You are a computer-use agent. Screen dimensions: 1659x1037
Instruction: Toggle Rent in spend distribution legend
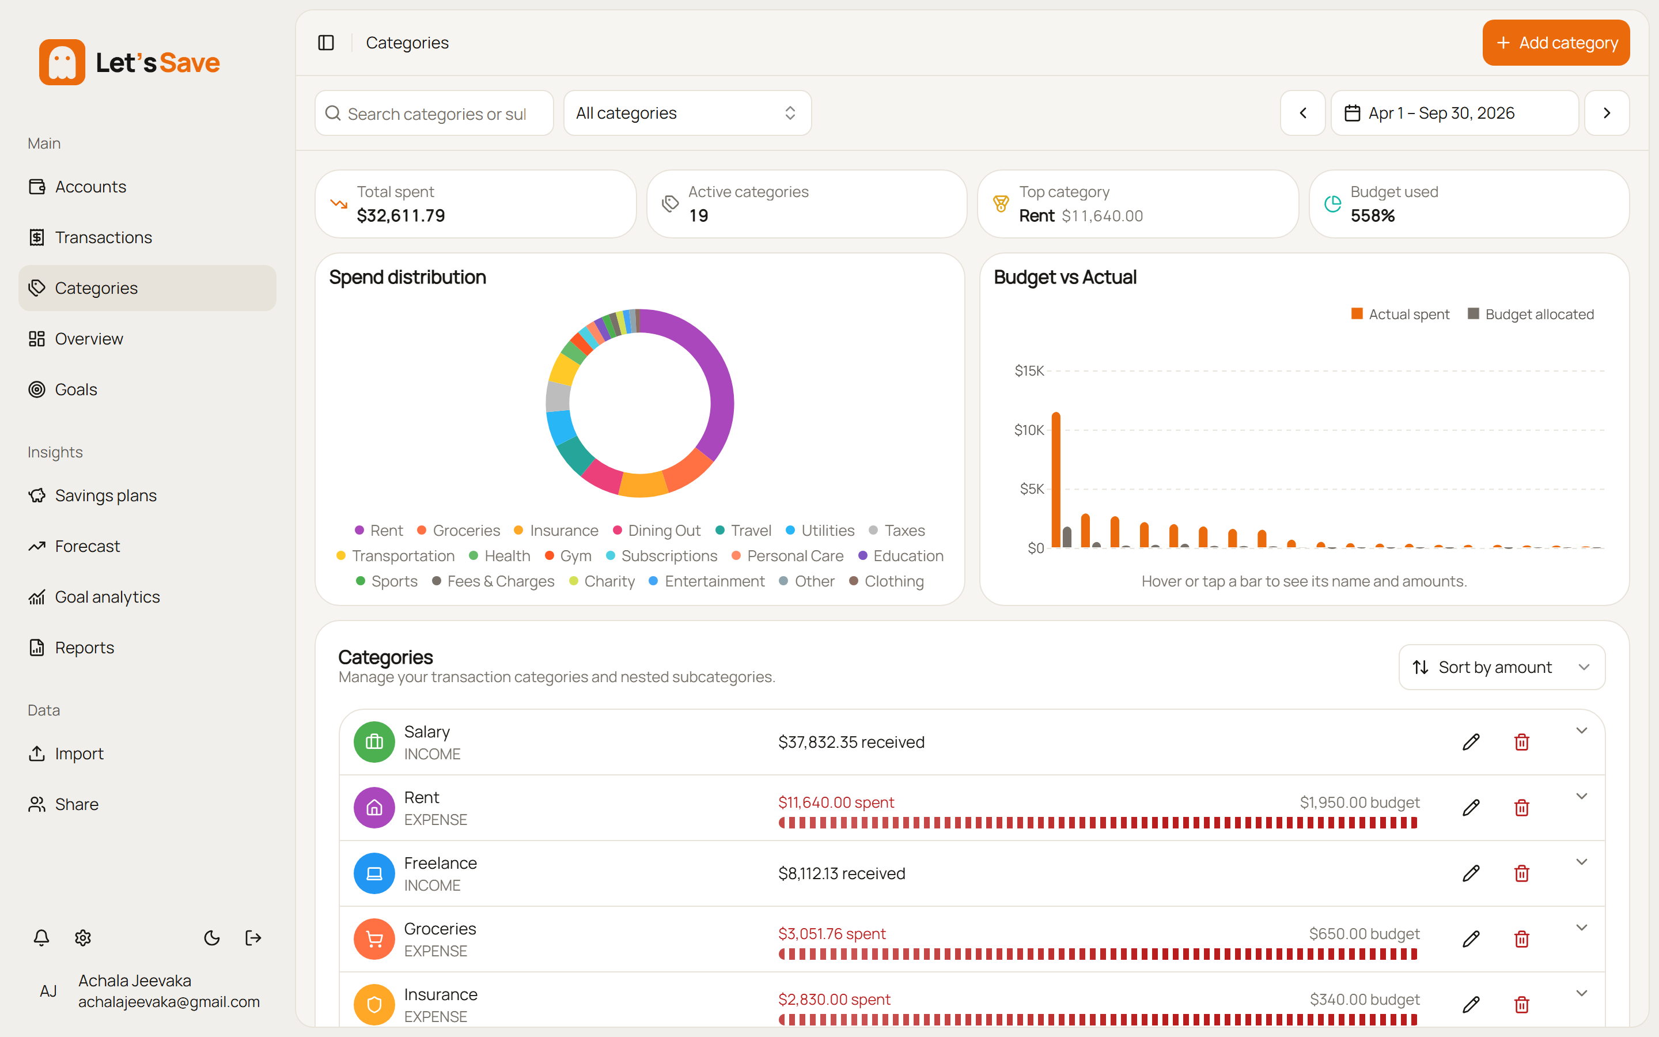pyautogui.click(x=379, y=530)
